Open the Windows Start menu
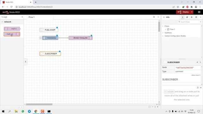Image resolution: width=203 pixels, height=114 pixels. pyautogui.click(x=3, y=111)
